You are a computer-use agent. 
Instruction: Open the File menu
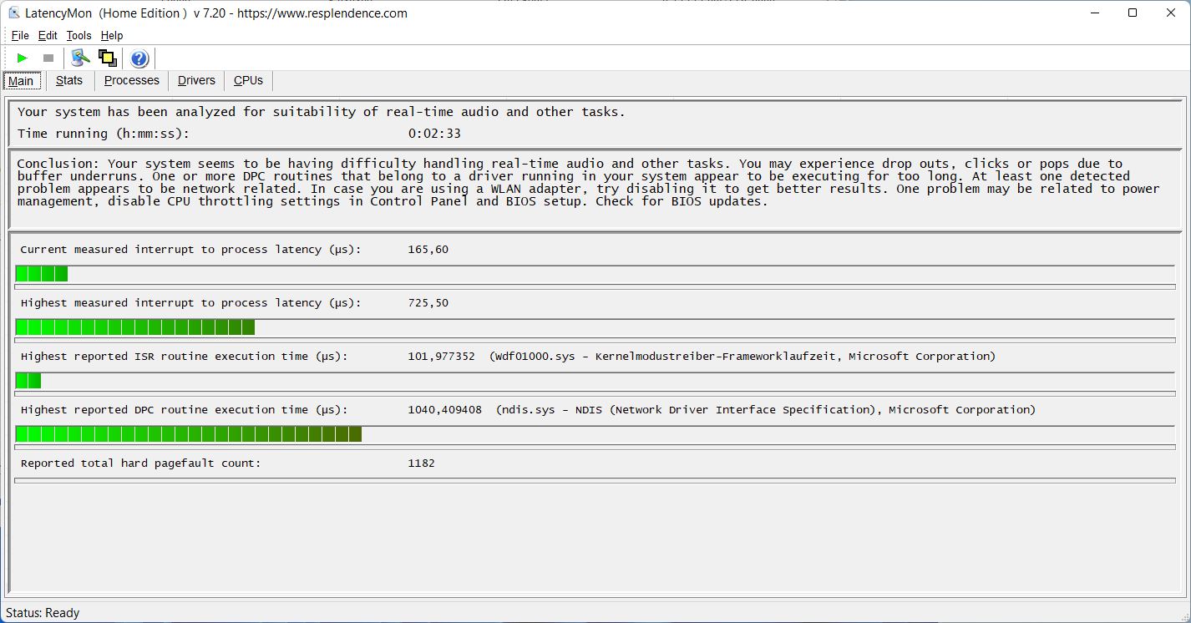click(x=20, y=35)
